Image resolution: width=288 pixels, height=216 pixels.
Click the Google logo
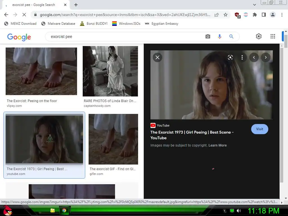19,37
